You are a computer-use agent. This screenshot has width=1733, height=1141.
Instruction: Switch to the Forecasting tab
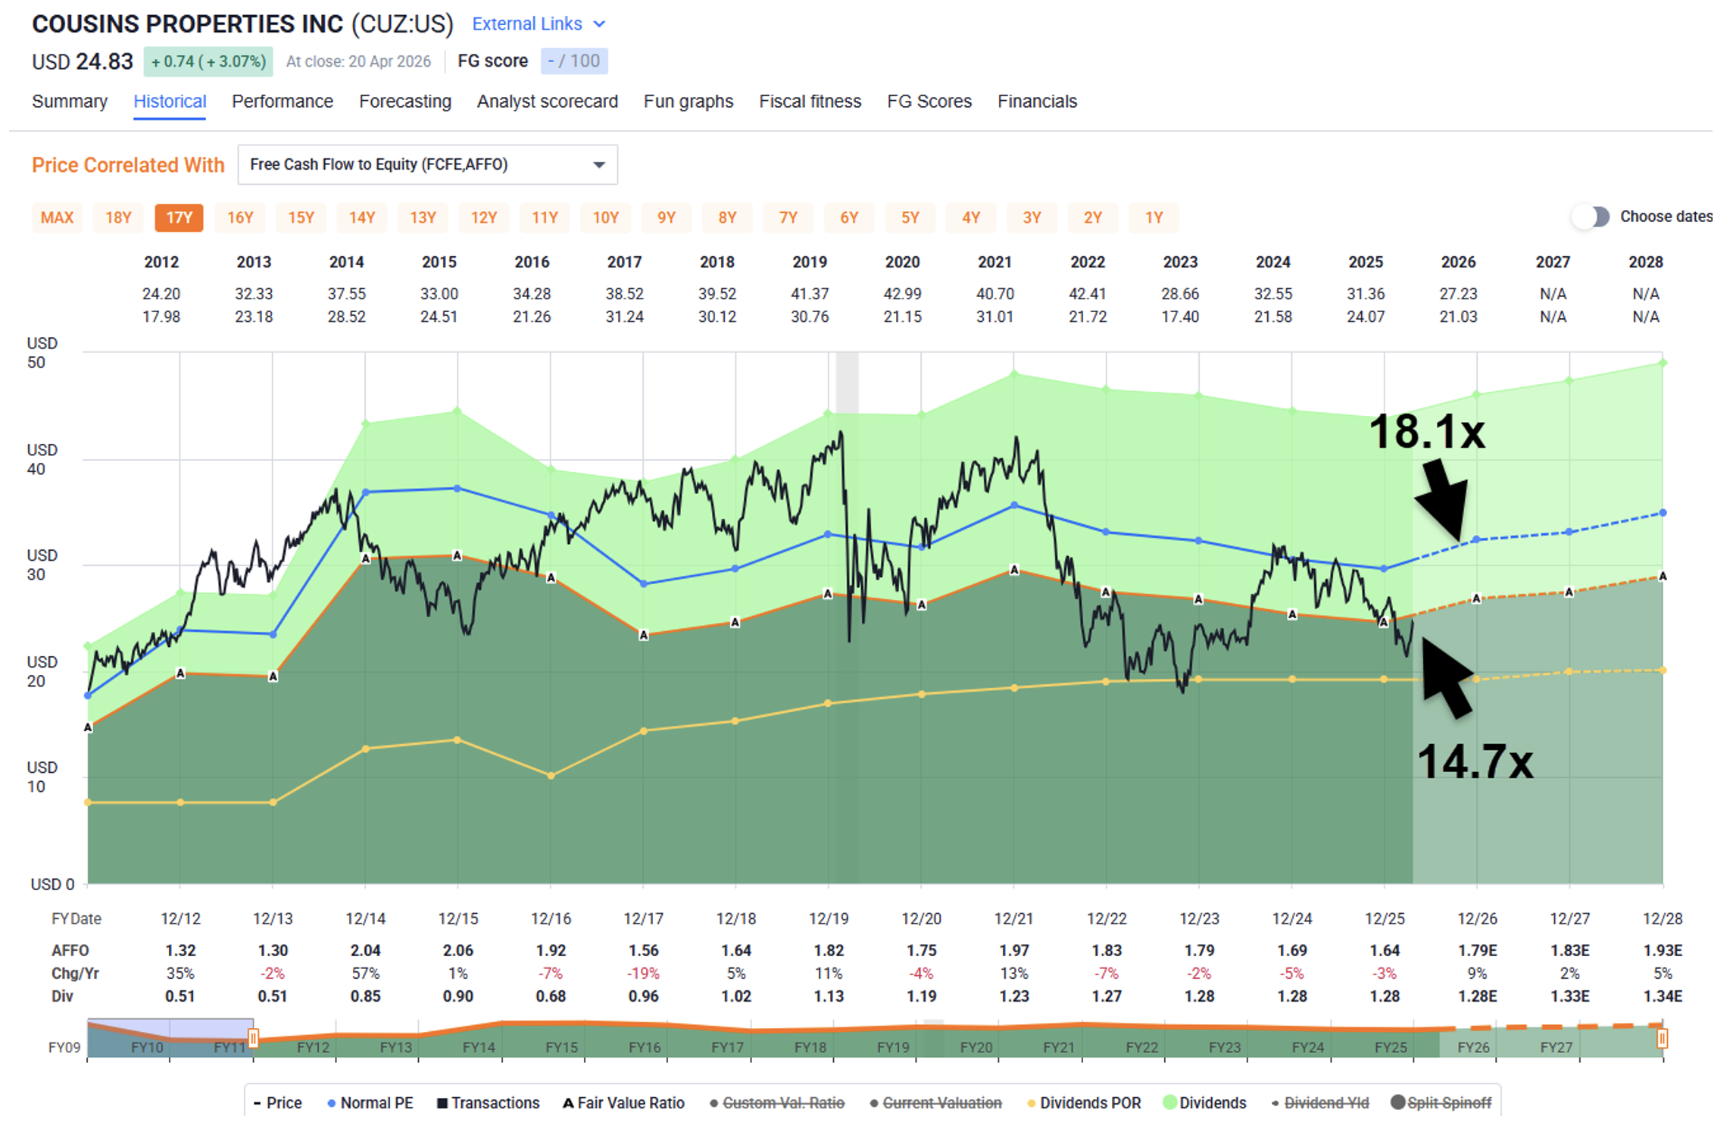[x=404, y=102]
